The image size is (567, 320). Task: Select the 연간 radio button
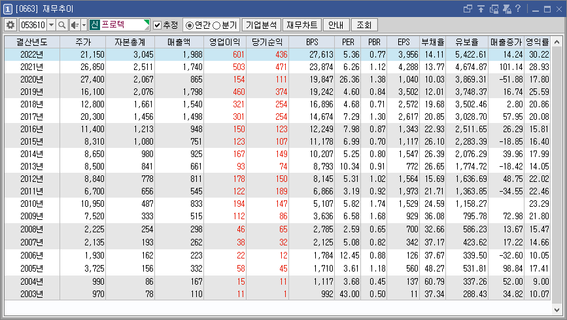pyautogui.click(x=189, y=26)
